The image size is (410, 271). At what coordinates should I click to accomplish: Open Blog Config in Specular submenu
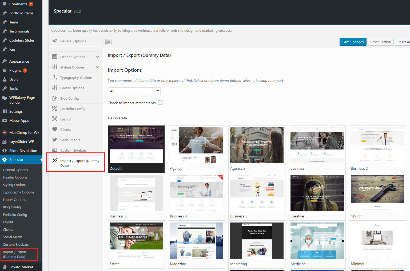pyautogui.click(x=12, y=207)
